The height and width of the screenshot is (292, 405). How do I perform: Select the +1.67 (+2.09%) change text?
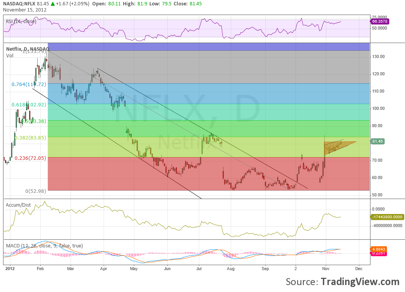click(x=73, y=3)
